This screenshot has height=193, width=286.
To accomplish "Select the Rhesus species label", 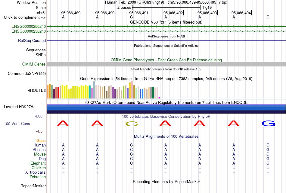I will click(39, 150).
